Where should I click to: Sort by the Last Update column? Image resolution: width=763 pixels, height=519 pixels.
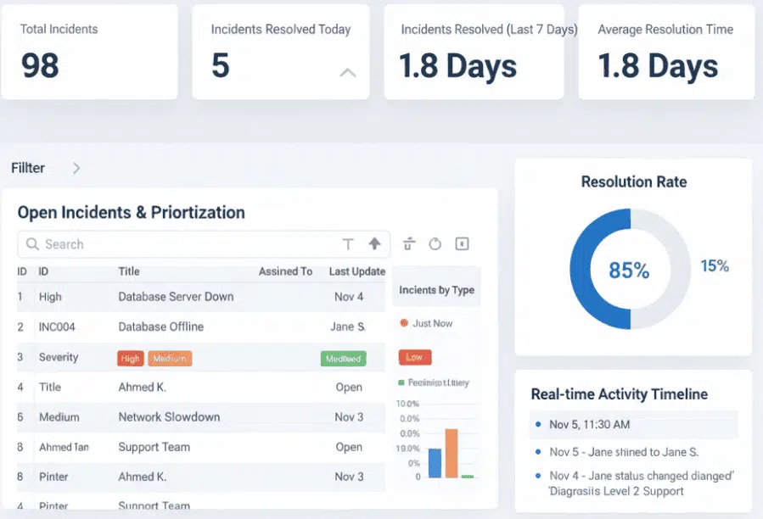click(356, 271)
